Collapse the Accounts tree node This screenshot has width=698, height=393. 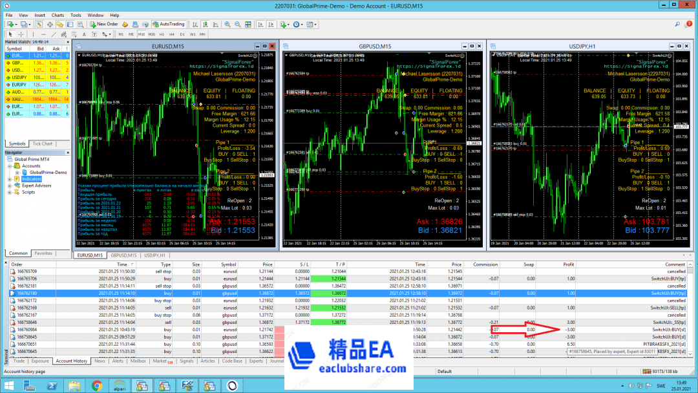coord(9,166)
